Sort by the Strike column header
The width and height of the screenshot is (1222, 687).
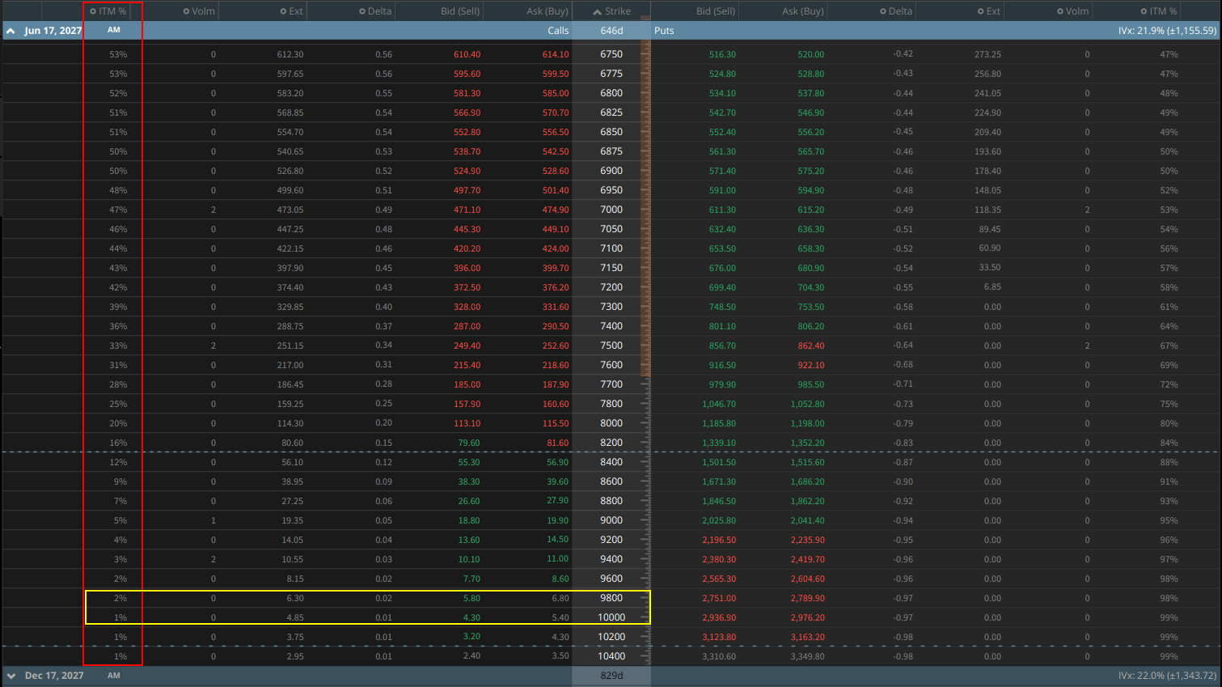tap(611, 11)
